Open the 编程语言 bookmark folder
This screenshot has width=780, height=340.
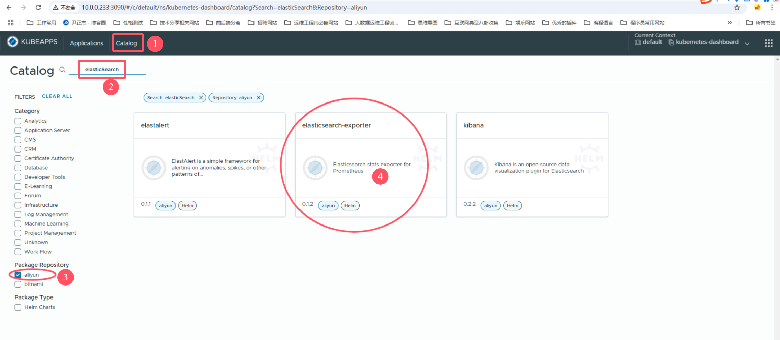coord(598,23)
